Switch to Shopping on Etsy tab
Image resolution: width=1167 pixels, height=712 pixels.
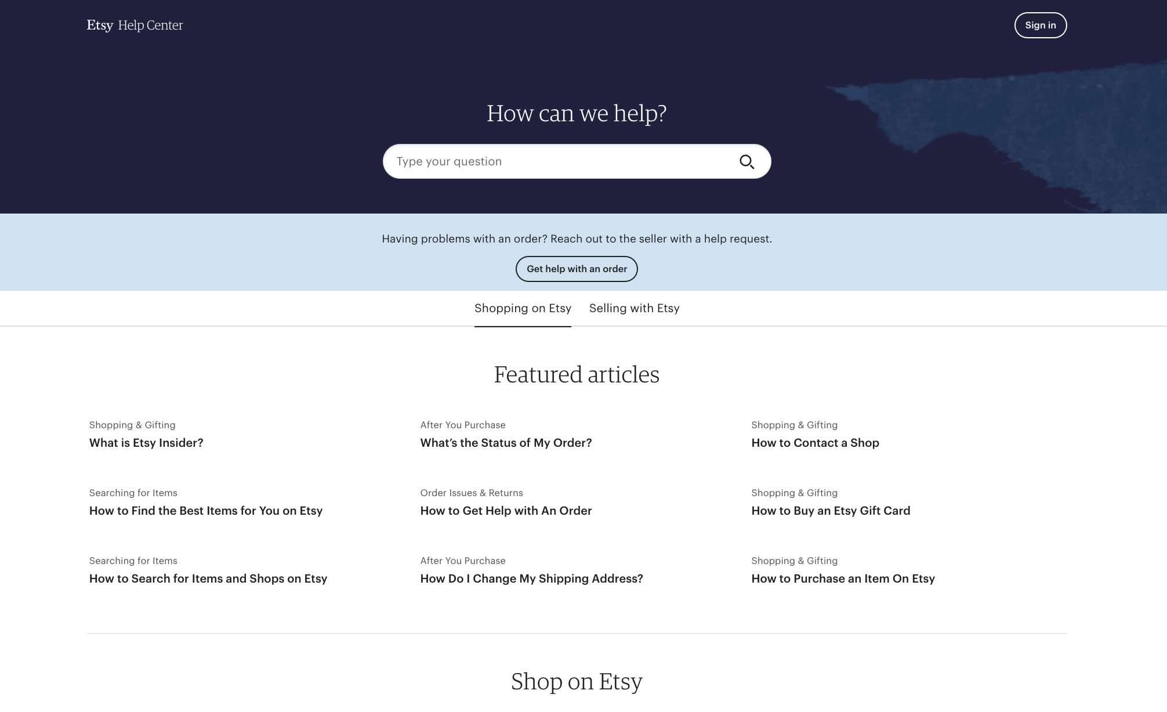coord(523,308)
